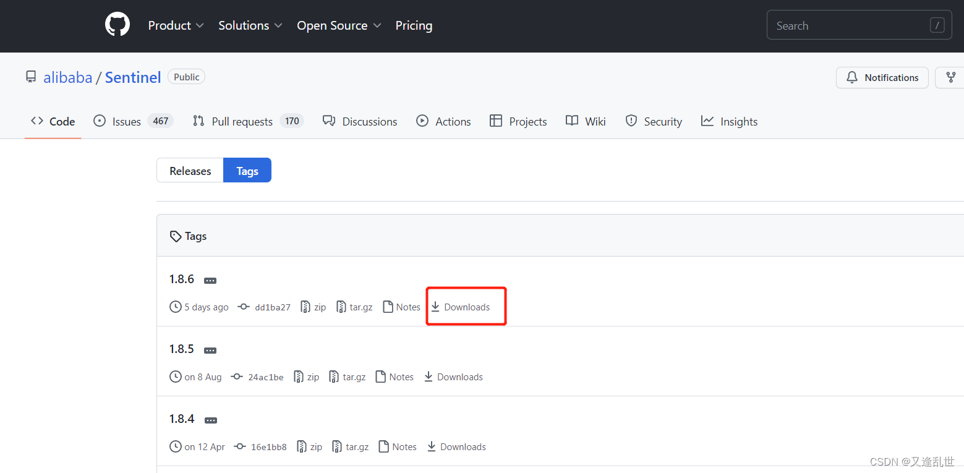Click the GitHub octocat logo
The width and height of the screenshot is (964, 473).
click(x=117, y=25)
